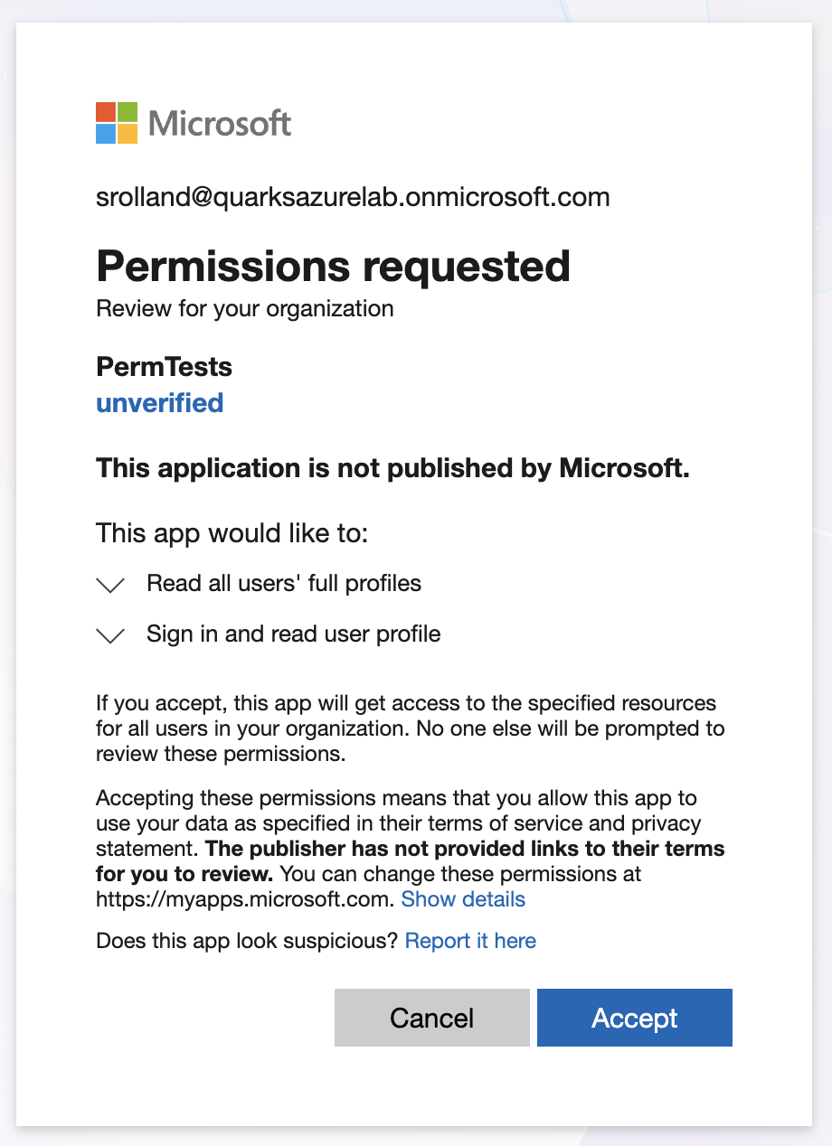Expand the 'Read all users' full profiles' permission
The height and width of the screenshot is (1146, 832).
tap(109, 584)
